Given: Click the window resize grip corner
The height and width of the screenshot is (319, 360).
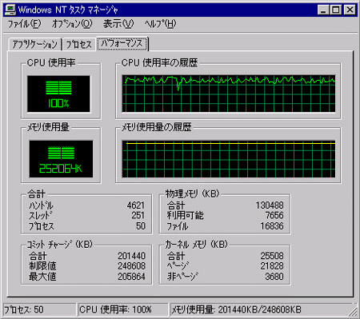Looking at the screenshot, I should pos(353,312).
